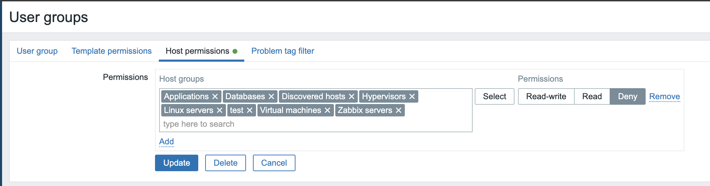Set permission to Read-write
710x186 pixels.
point(546,96)
